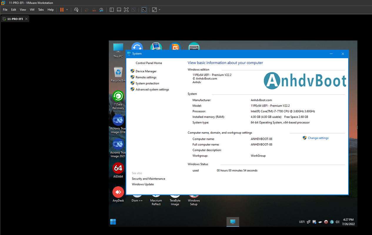Click the Revert to Snapshot icon
The width and height of the screenshot is (372, 235).
pyautogui.click(x=94, y=10)
